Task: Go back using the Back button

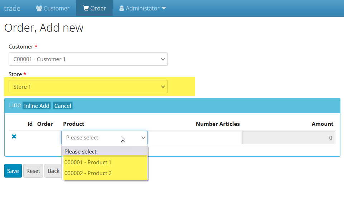Action: 53,171
